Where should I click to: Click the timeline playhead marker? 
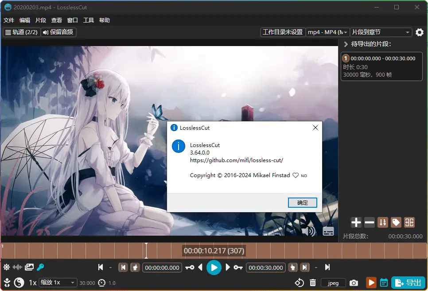(146, 250)
